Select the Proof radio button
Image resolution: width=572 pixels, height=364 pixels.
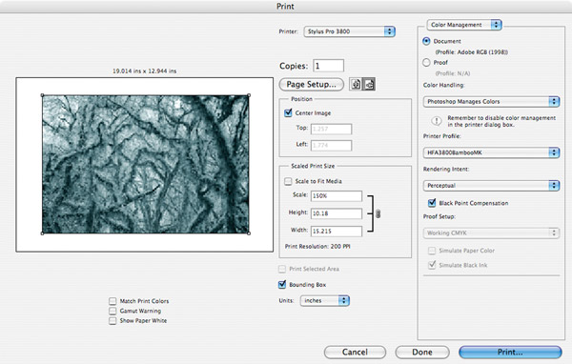pyautogui.click(x=426, y=62)
